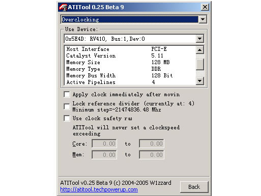Expand the Use Device selection dropdown
Screen dimensions: 261x196
pos(199,39)
